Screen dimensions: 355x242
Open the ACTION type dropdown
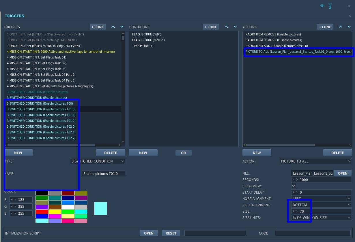[316, 161]
